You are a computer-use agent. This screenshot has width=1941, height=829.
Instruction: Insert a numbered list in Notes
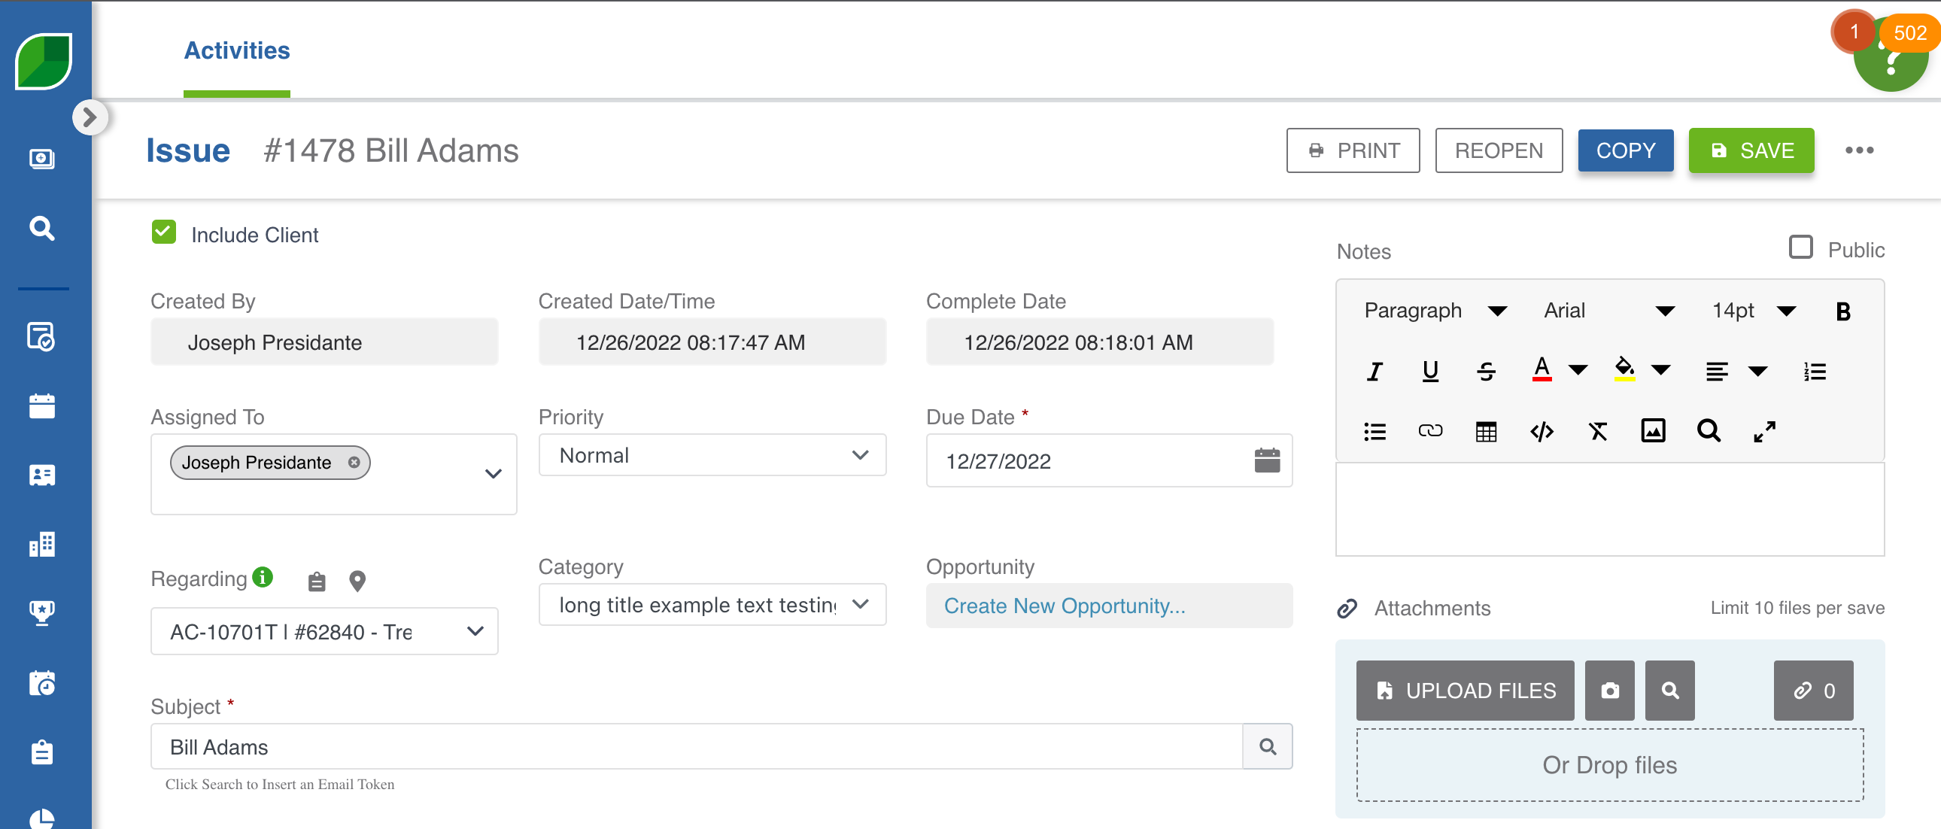pos(1815,371)
